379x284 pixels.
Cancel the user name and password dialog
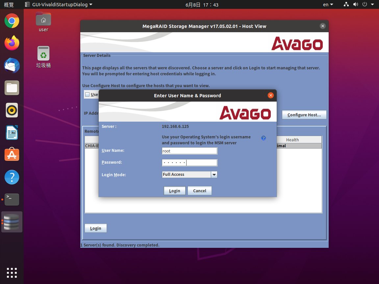199,191
